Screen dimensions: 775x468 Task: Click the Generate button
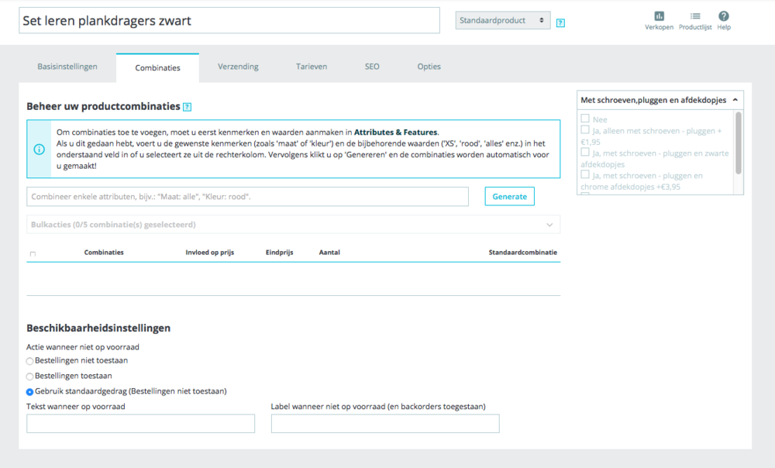coord(510,196)
